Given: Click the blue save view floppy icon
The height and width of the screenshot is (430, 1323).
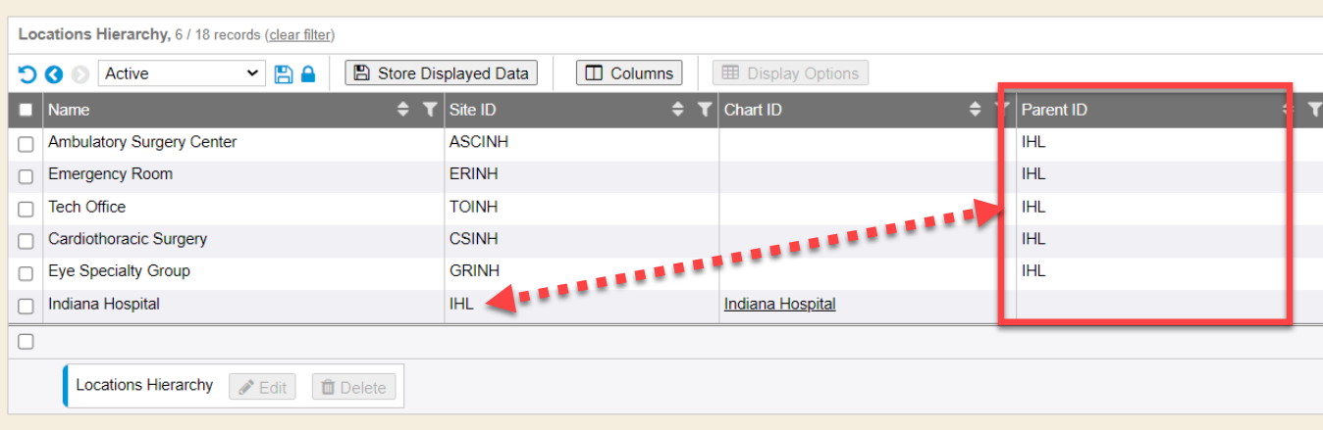Looking at the screenshot, I should coord(284,73).
